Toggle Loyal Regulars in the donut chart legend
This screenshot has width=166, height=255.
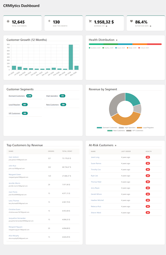pos(145,128)
